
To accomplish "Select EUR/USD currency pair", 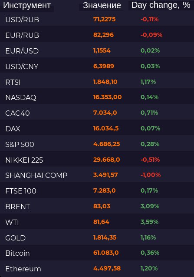I will (x=22, y=51).
